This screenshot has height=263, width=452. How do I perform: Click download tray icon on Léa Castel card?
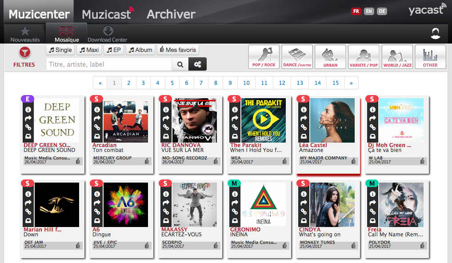304,136
